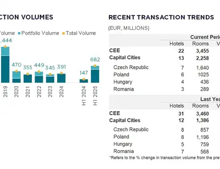Click the Portfolio Volume legend swatch
The width and height of the screenshot is (220, 169).
click(19, 33)
